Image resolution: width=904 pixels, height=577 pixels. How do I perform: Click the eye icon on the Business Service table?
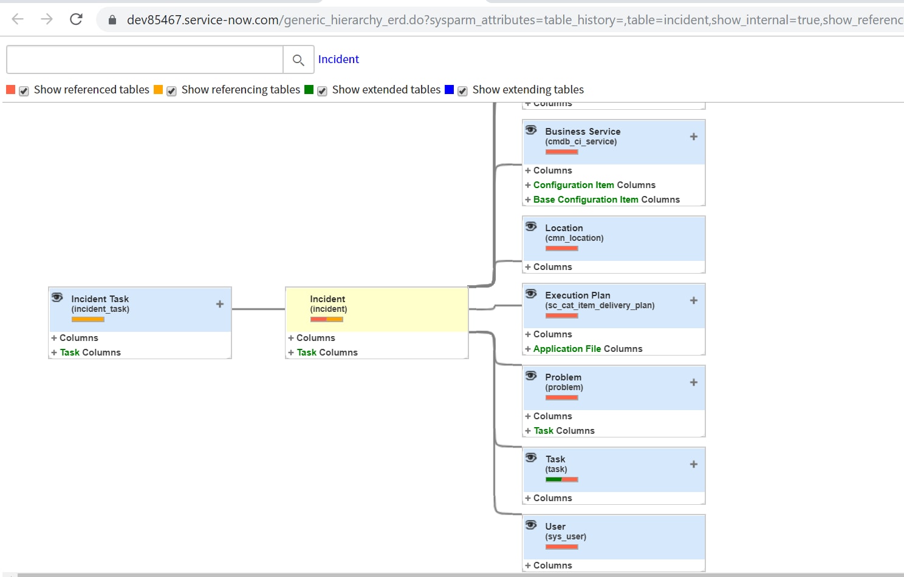(x=531, y=129)
